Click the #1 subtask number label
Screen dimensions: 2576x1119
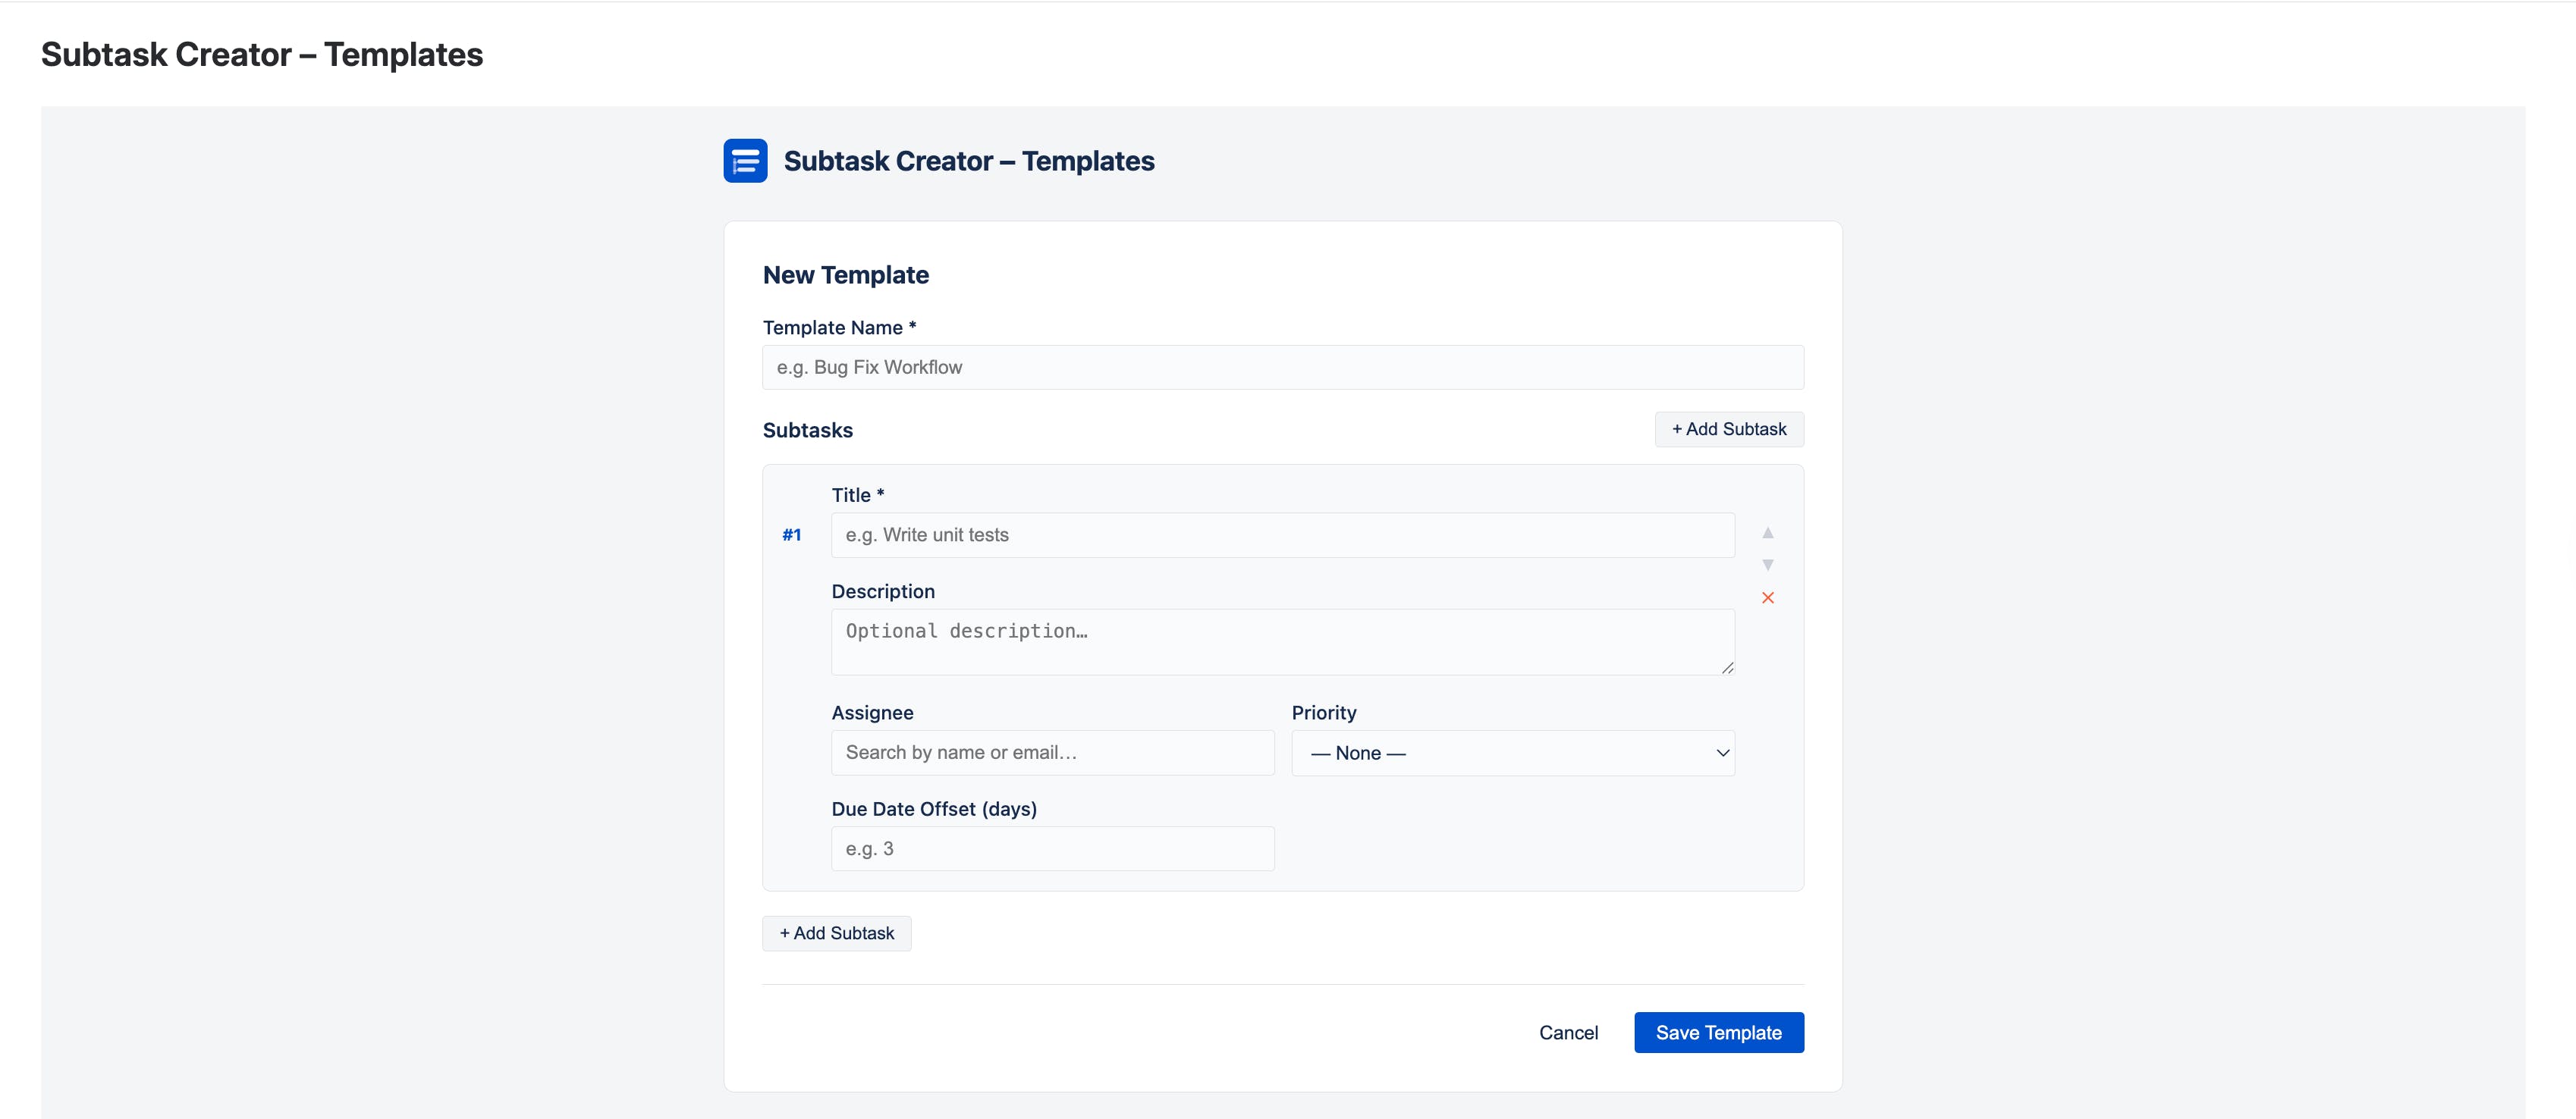pos(791,535)
